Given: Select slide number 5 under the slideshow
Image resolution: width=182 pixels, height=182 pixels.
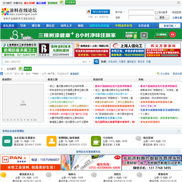Looking at the screenshot, I should coord(17,120).
